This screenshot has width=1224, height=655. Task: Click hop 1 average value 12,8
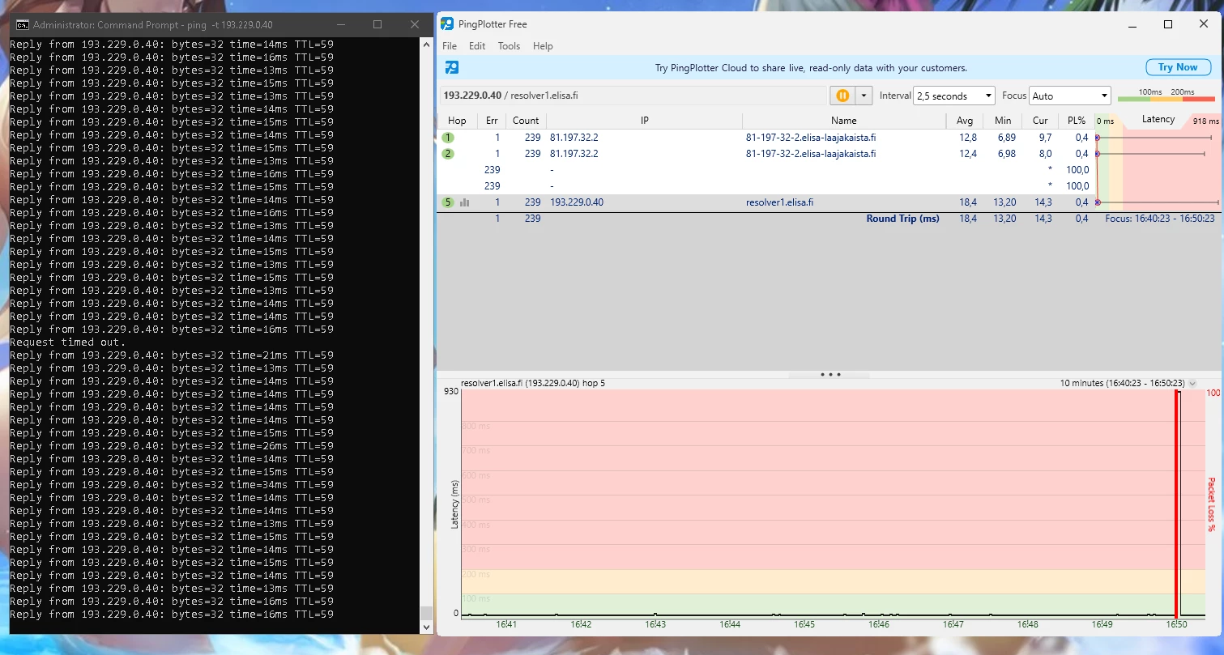(968, 138)
